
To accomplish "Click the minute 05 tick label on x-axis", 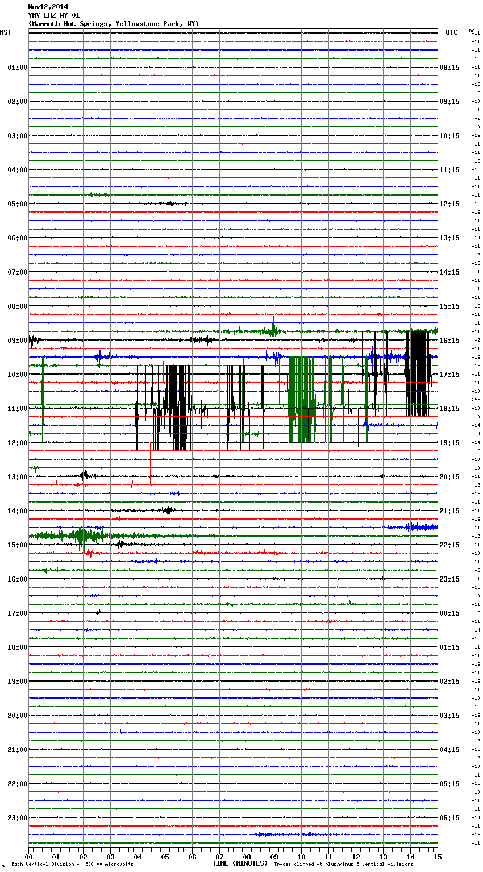I will 165,857.
